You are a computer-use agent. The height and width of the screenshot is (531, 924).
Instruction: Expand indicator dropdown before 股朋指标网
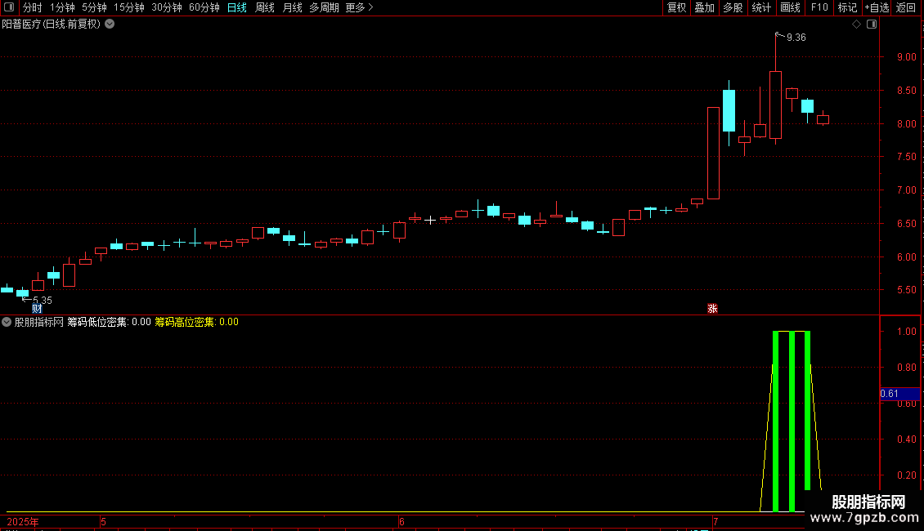(x=7, y=322)
